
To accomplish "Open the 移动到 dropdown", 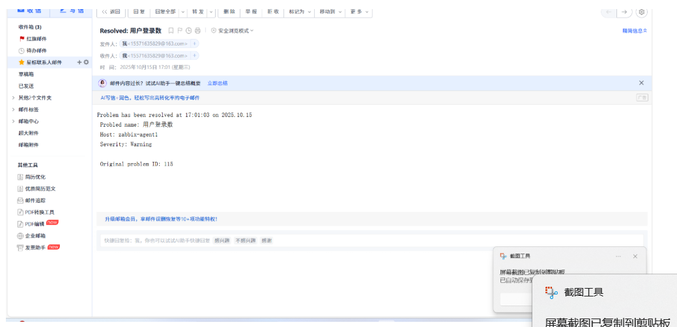I will [x=330, y=12].
